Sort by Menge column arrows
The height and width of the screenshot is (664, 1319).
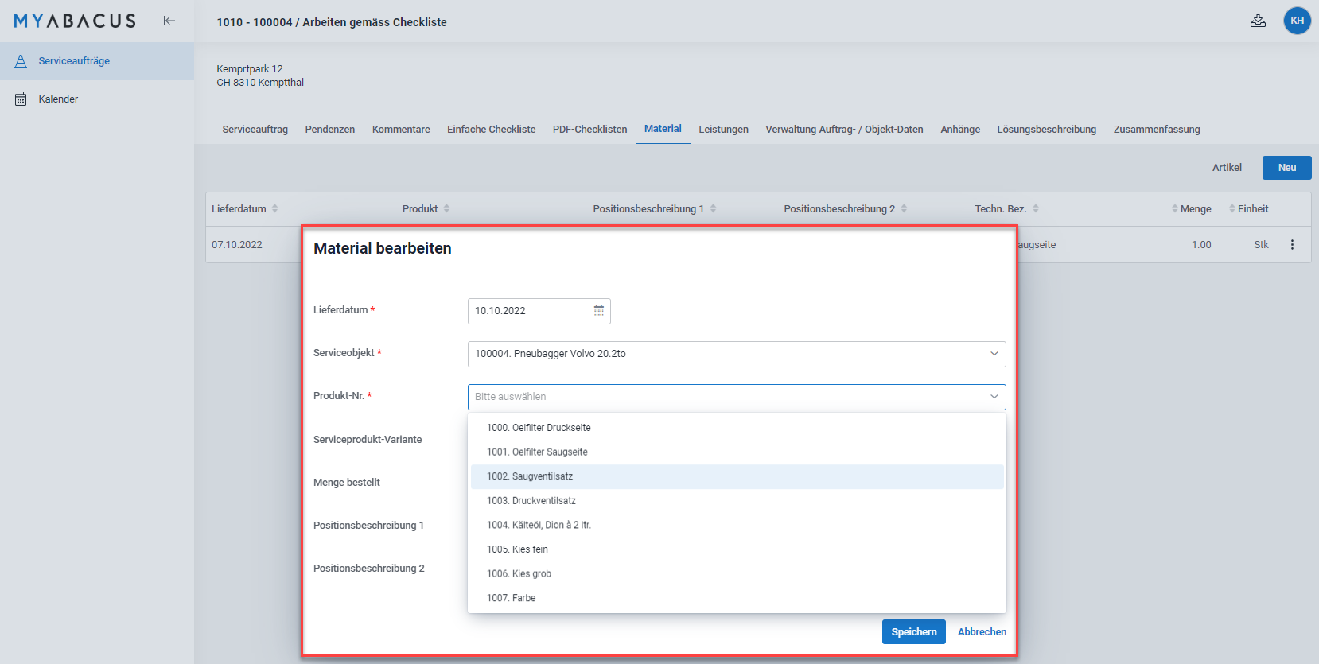click(x=1174, y=208)
